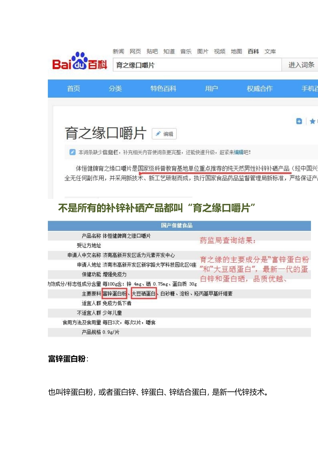This screenshot has height=450, width=318.
Task: Click the 少年儿童 unsuitable group value
Action: 112,313
